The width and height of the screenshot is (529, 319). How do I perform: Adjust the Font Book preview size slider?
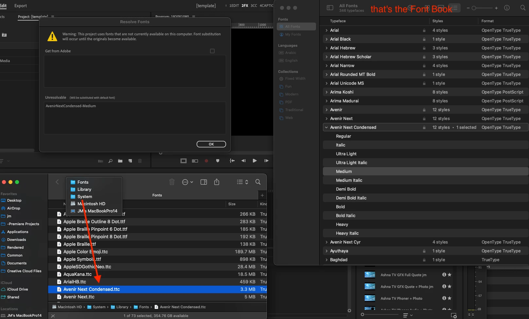482,8
